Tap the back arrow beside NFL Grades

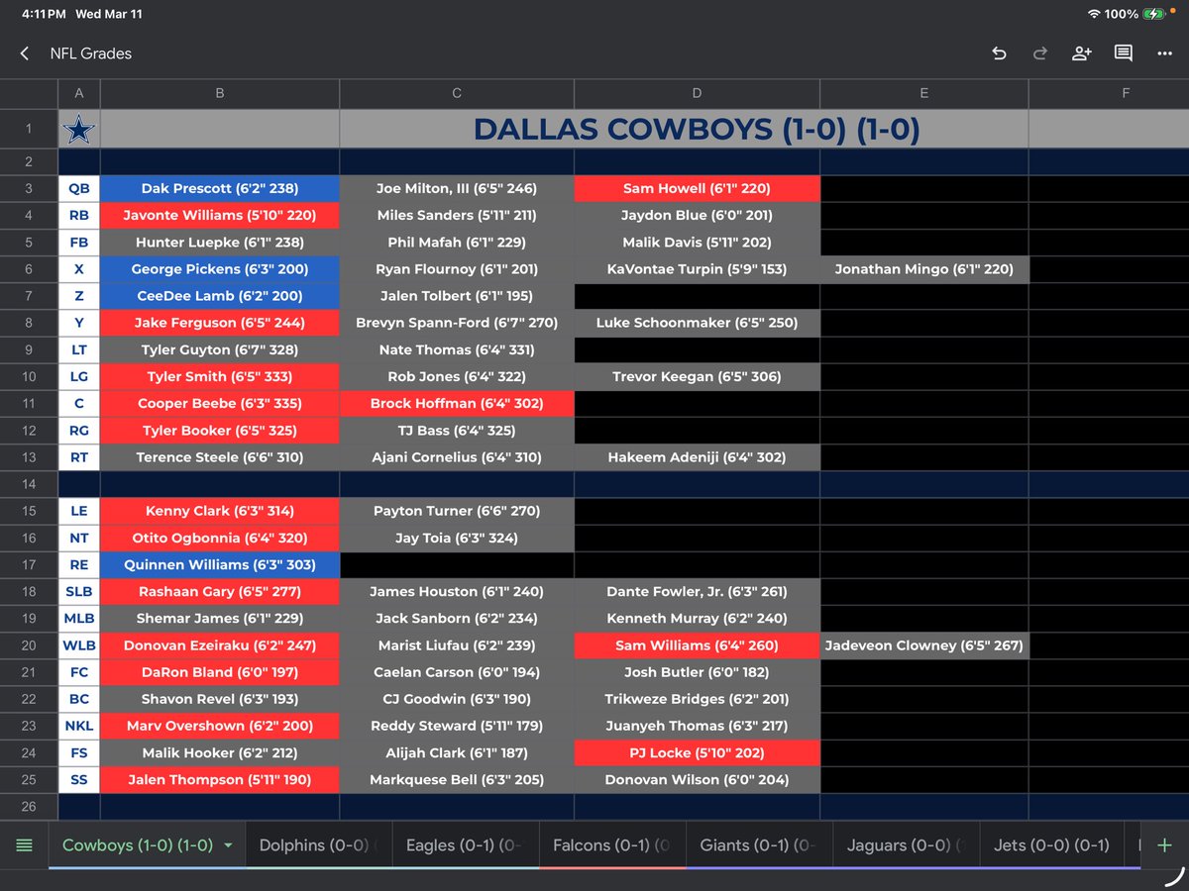tap(25, 53)
